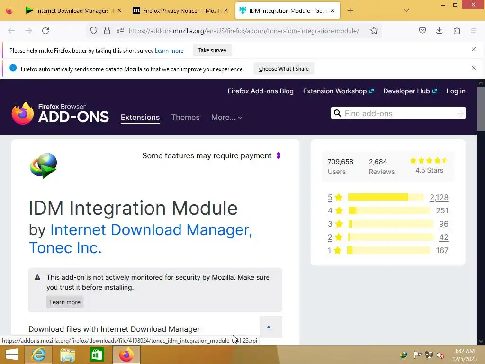Click the Firefox View icon in tab bar

point(9,11)
